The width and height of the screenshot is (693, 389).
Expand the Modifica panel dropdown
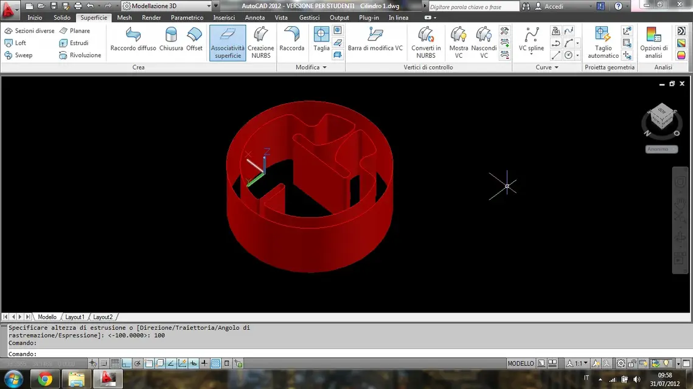[x=311, y=67]
